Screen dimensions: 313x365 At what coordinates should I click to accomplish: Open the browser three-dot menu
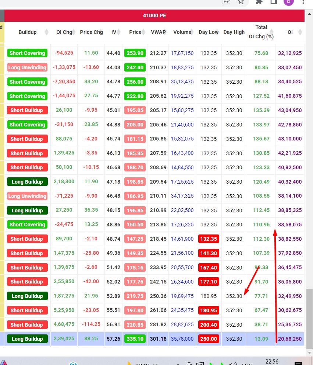coord(303,2)
